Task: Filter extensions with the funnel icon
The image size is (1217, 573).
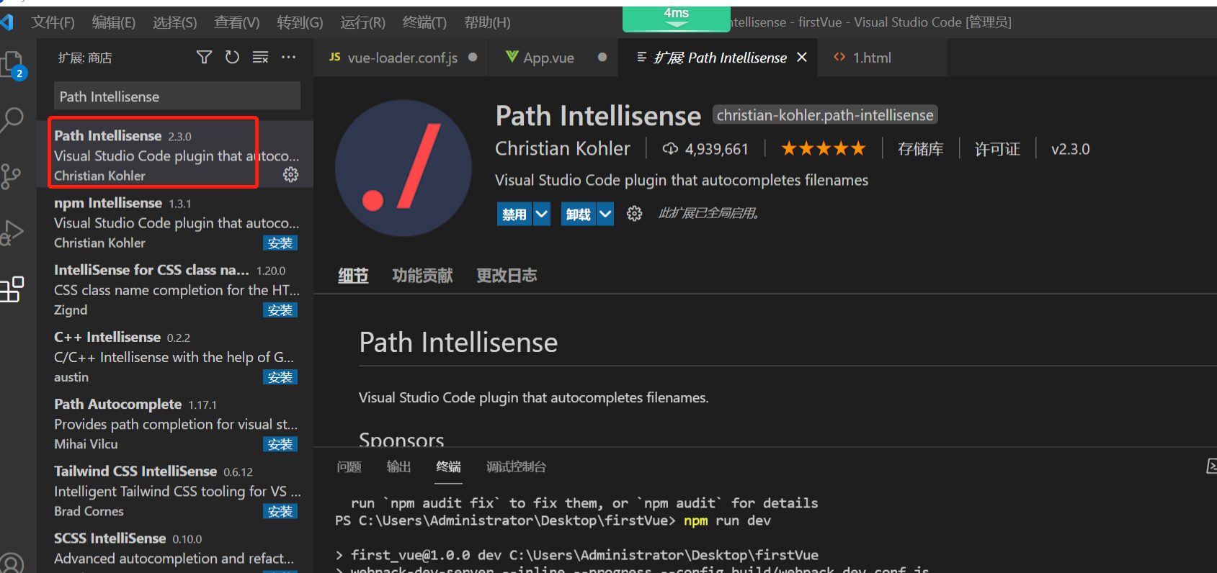Action: 205,57
